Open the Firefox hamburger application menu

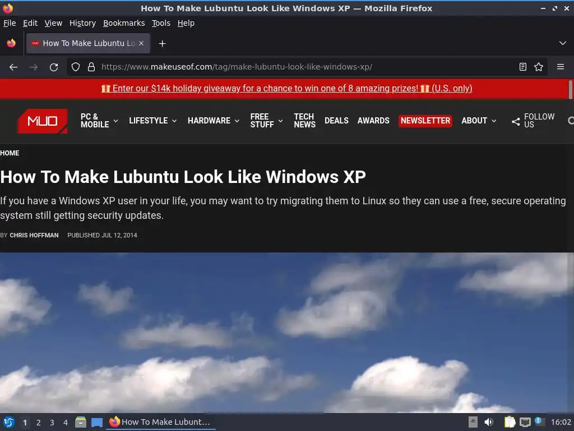(561, 67)
